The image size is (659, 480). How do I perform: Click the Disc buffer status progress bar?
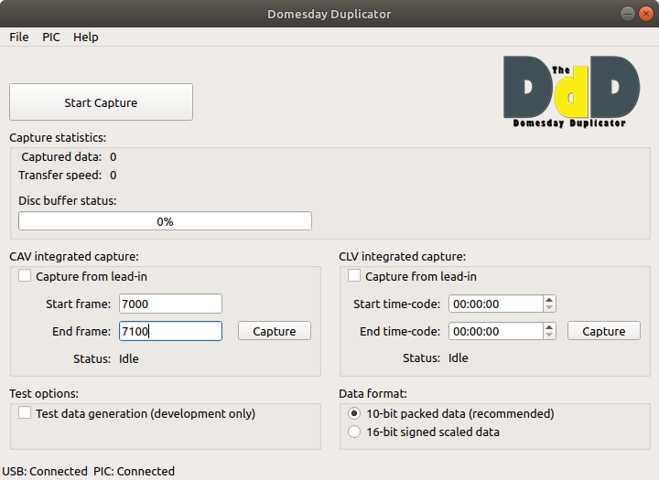click(165, 221)
